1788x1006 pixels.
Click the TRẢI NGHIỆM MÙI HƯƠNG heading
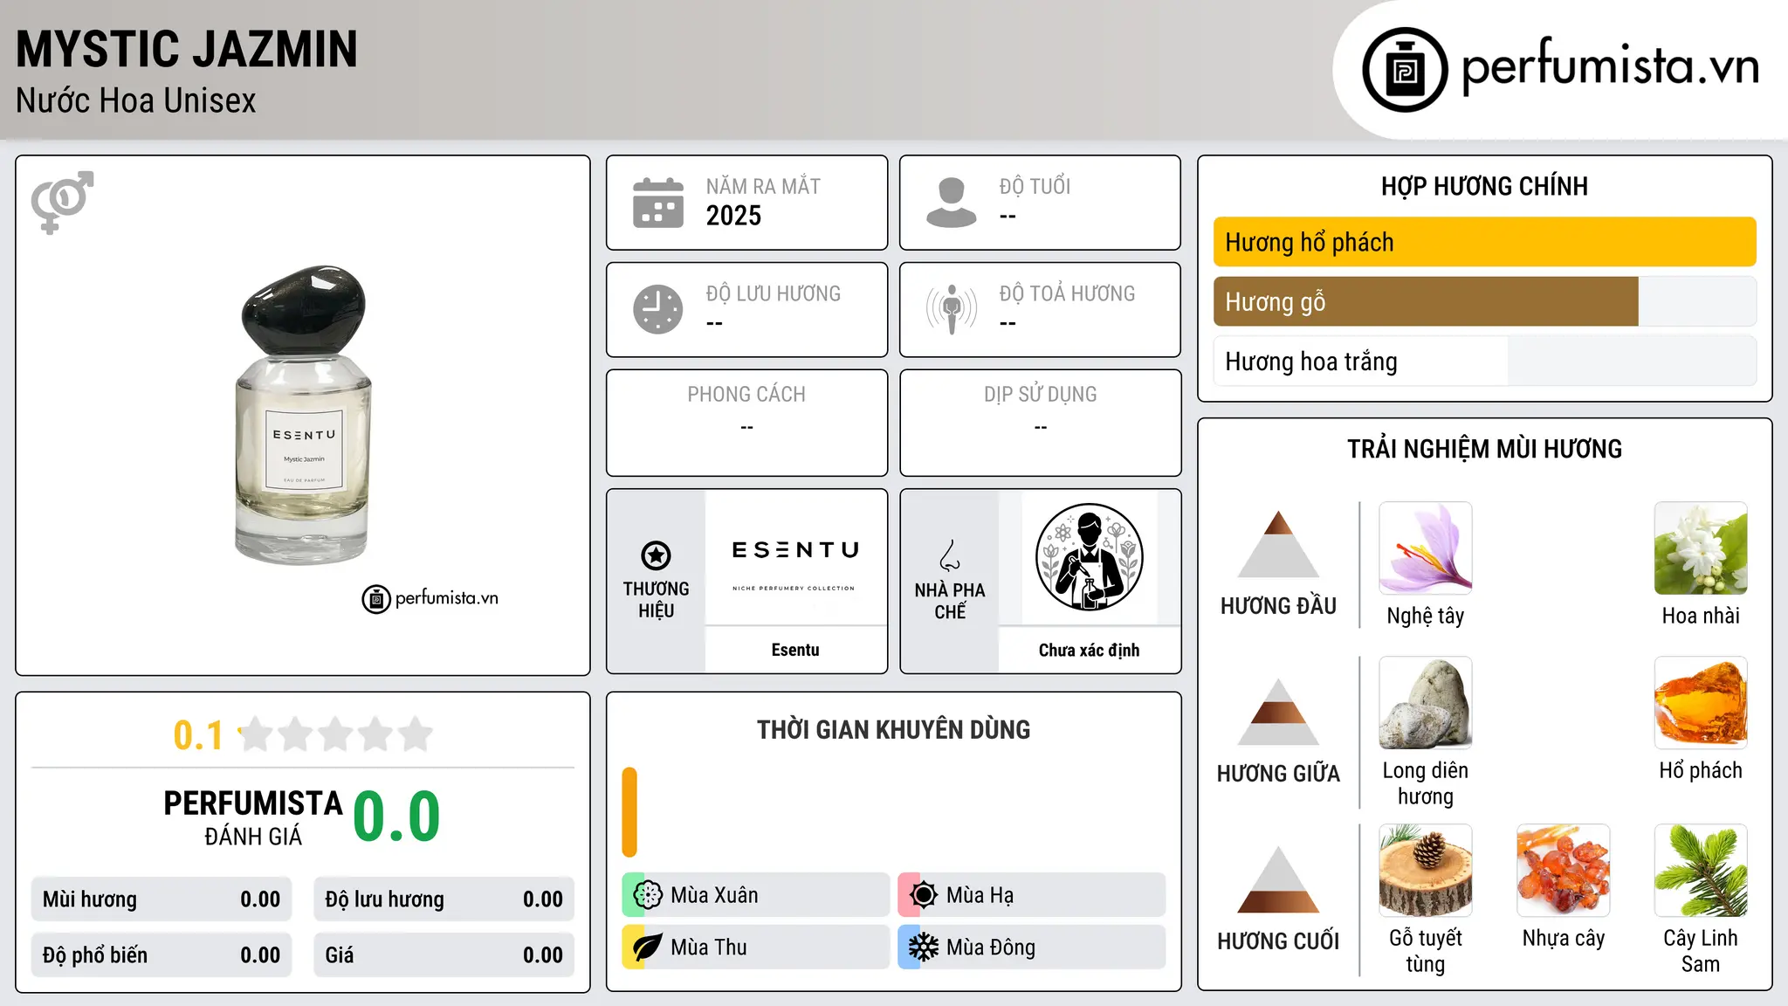1484,449
